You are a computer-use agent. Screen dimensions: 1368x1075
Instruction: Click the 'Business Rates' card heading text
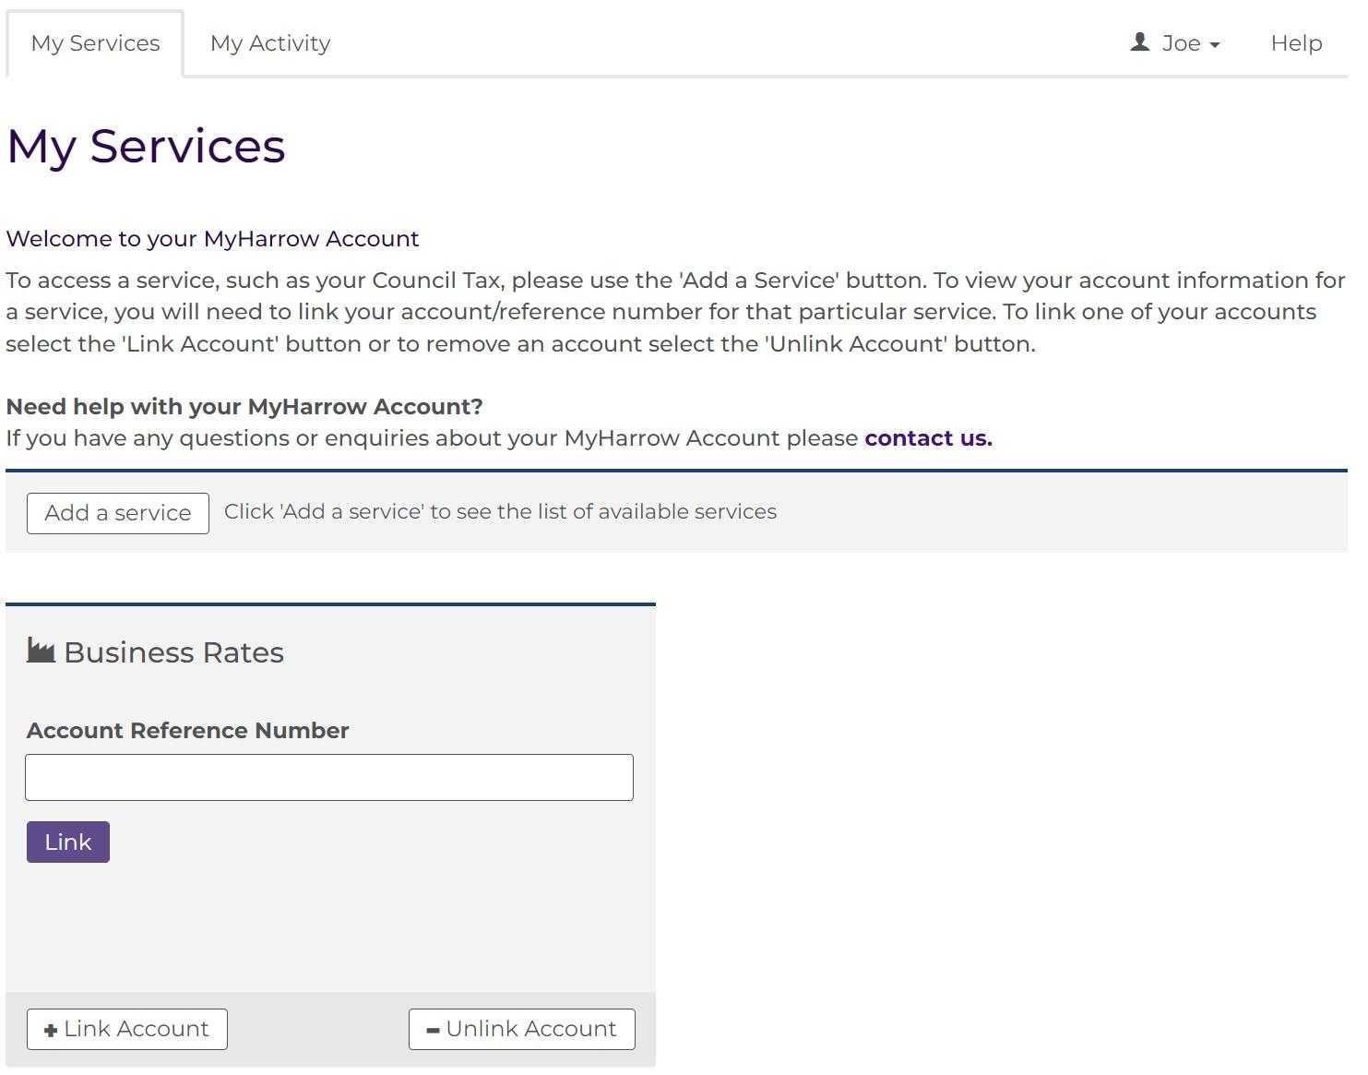coord(173,652)
